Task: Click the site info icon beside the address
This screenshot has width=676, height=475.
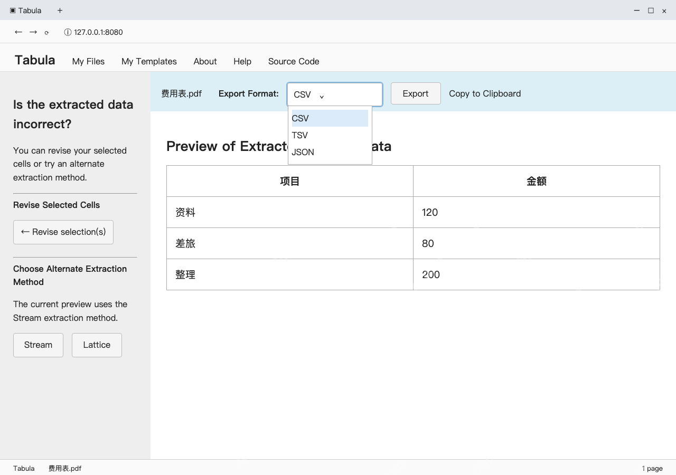Action: tap(68, 32)
